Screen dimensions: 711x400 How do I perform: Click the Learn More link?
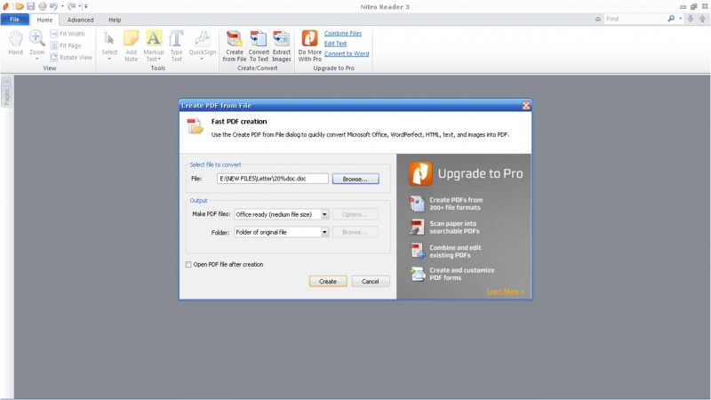point(505,292)
